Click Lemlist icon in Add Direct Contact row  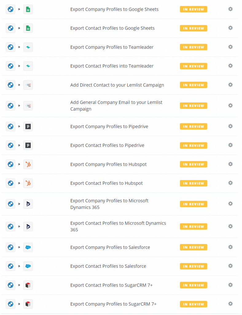(x=28, y=85)
